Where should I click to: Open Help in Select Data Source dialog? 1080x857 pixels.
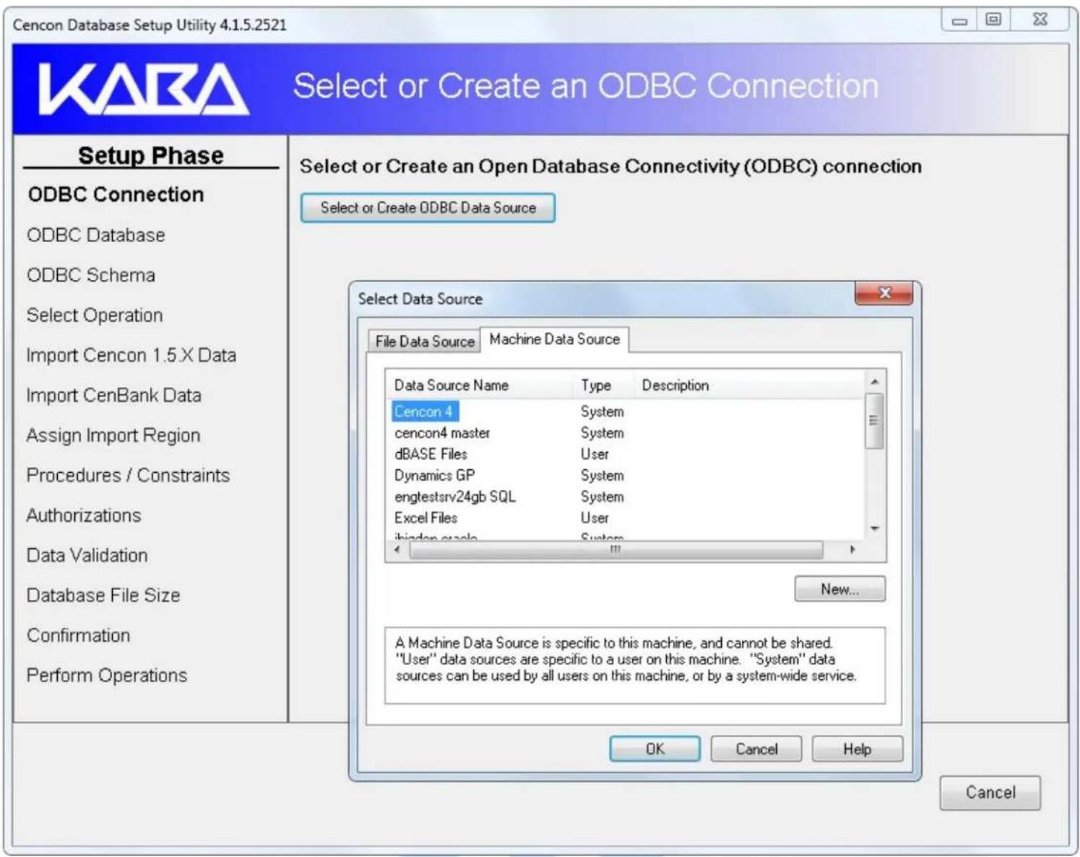point(857,749)
